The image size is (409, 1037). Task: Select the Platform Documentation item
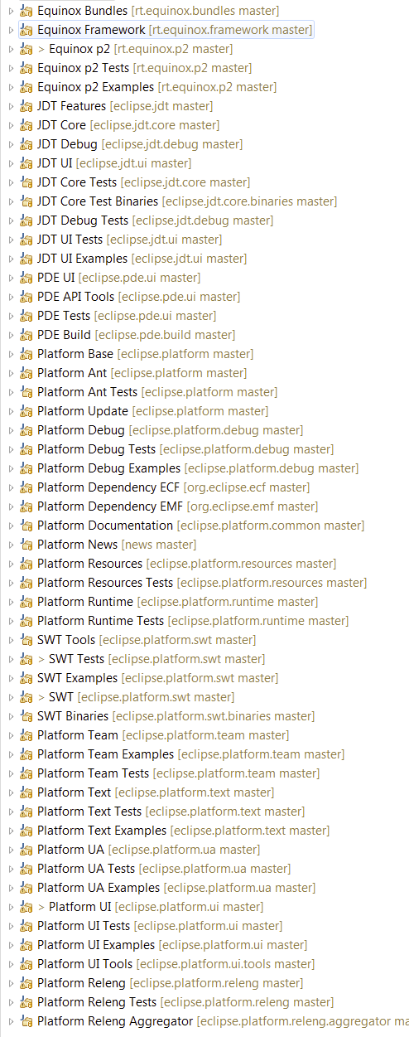click(x=105, y=526)
